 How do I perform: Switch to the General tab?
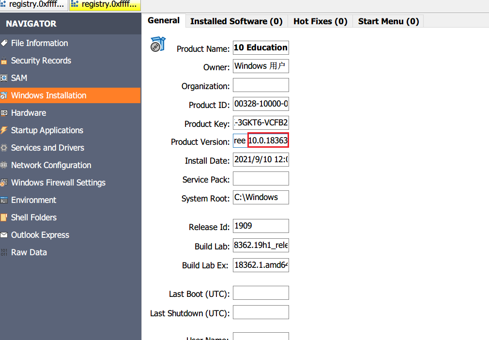coord(164,21)
